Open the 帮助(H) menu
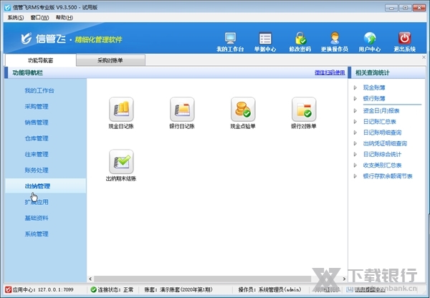Screen dimensions: 430x298 click(x=64, y=17)
